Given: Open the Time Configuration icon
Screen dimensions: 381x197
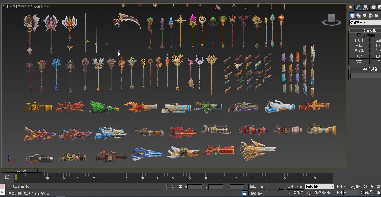Looking at the screenshot, I should tap(366, 192).
